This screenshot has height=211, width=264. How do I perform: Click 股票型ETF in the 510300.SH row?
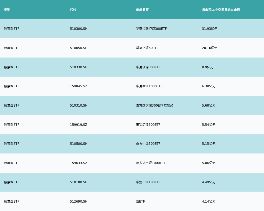tap(12, 29)
